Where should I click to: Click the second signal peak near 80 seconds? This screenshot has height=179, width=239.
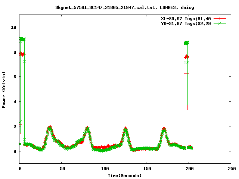[87, 128]
